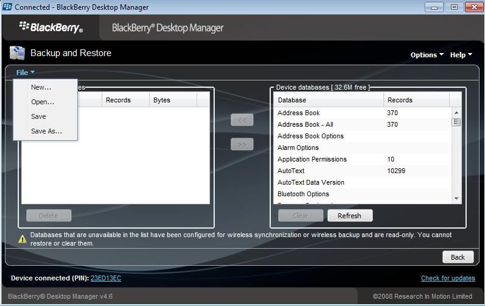485x306 pixels.
Task: Open the Options dropdown
Action: pos(427,55)
